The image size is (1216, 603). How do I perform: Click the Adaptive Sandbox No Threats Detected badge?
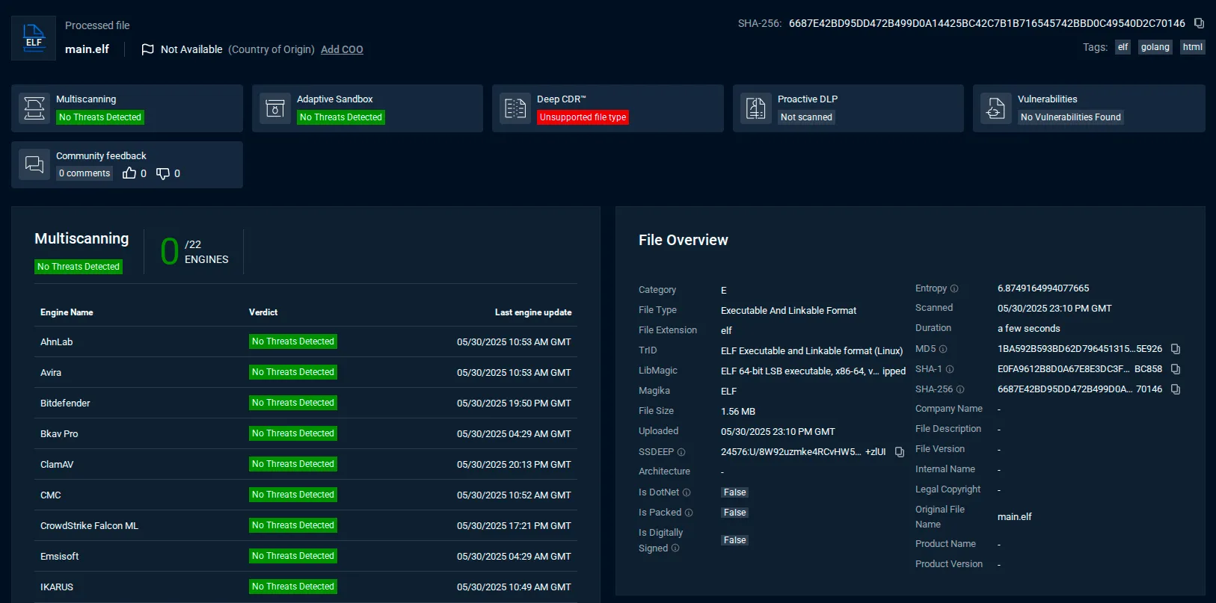coord(340,117)
